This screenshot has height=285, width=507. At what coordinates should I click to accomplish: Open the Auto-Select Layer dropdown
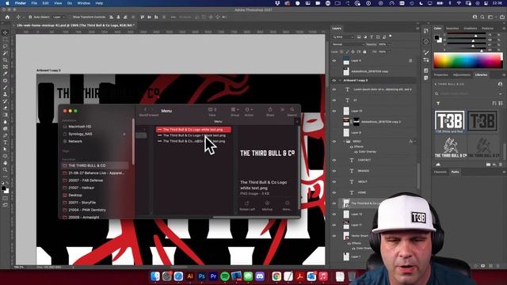59,17
